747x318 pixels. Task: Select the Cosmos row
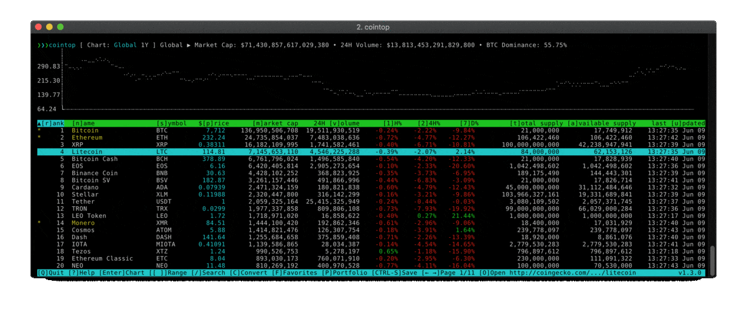click(x=371, y=230)
